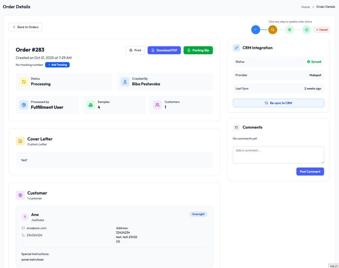Viewport: 339px width, 268px height.
Task: Download the order PDF
Action: point(164,50)
